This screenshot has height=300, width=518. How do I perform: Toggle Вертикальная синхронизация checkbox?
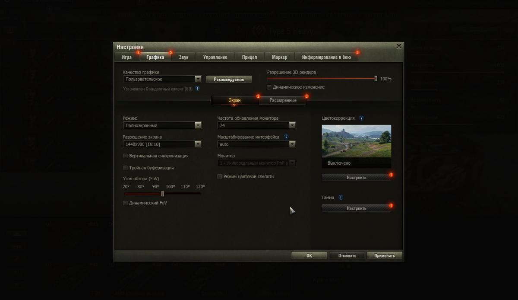[126, 156]
